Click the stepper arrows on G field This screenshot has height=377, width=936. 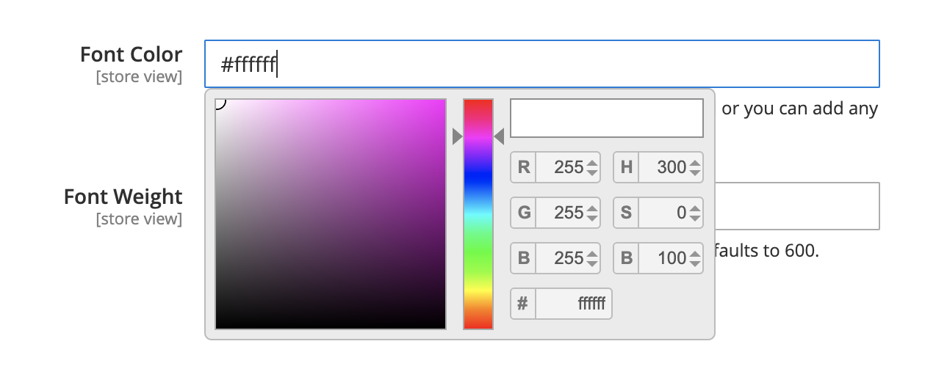[x=592, y=213]
